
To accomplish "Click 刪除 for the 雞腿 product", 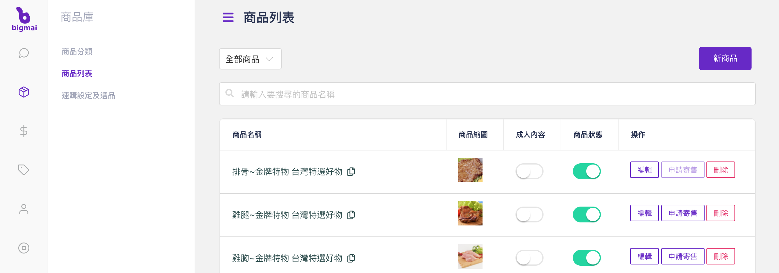I will [721, 213].
